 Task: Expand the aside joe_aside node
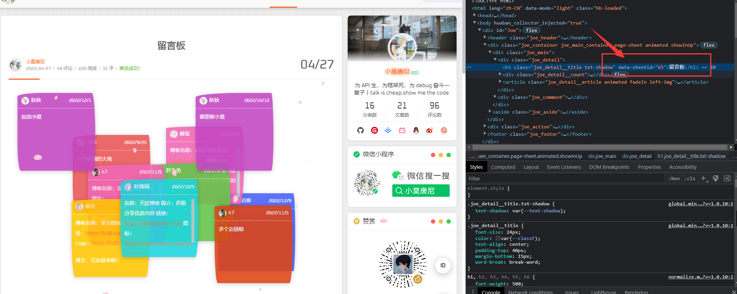(x=490, y=112)
